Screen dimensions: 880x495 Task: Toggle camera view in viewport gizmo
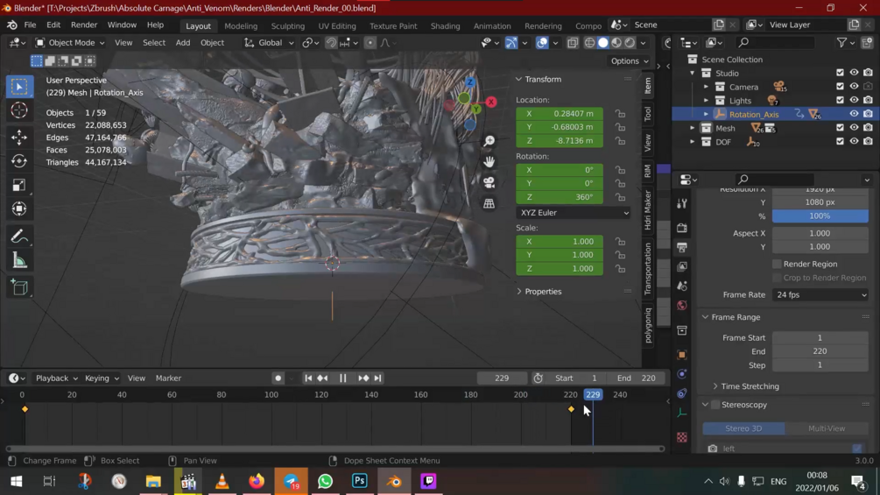click(489, 182)
